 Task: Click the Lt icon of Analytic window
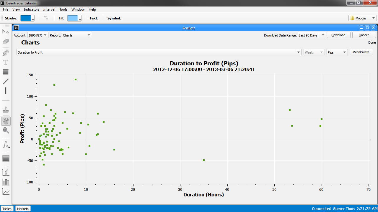(16, 28)
